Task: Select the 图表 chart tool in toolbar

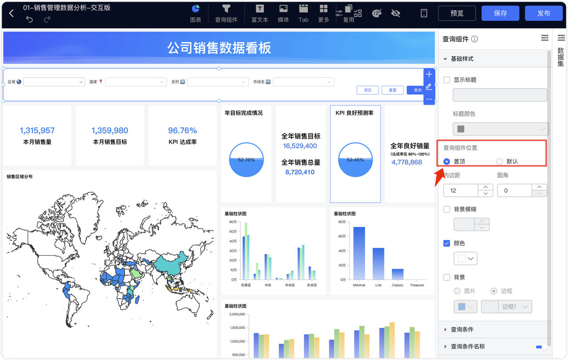Action: [x=195, y=13]
